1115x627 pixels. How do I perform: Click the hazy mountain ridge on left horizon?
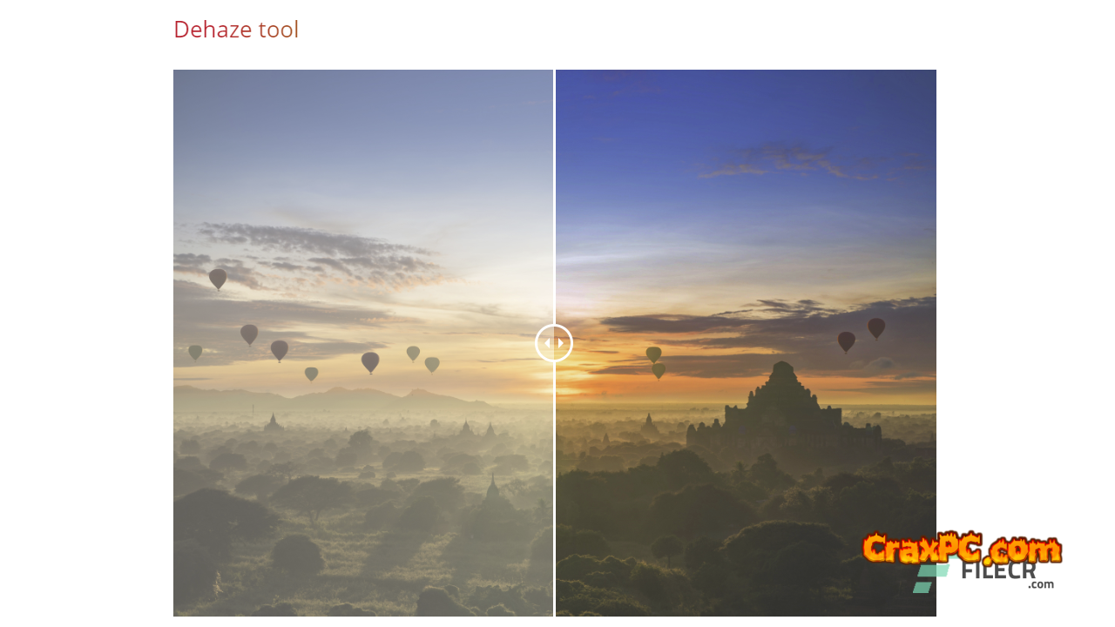click(331, 399)
